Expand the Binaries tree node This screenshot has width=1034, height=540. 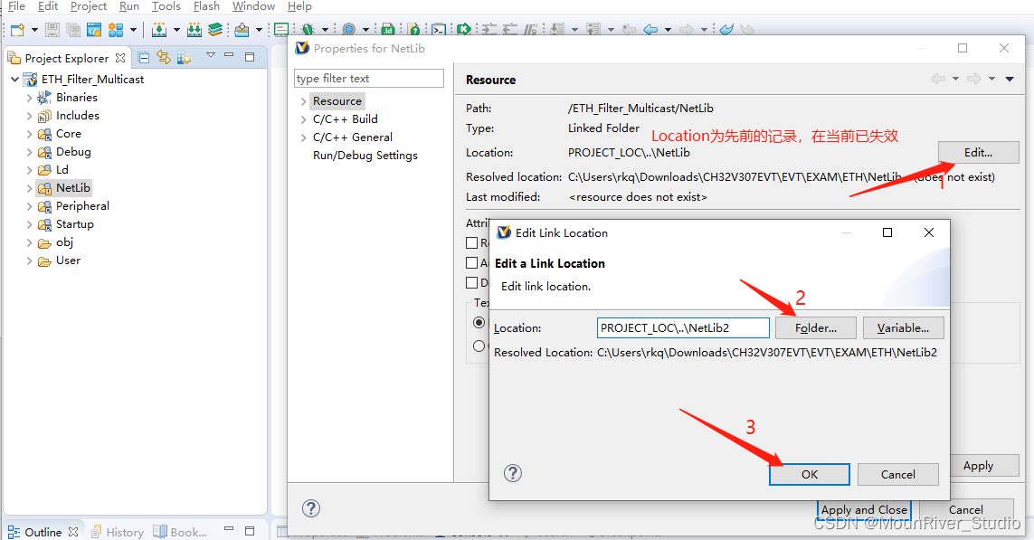(x=29, y=98)
